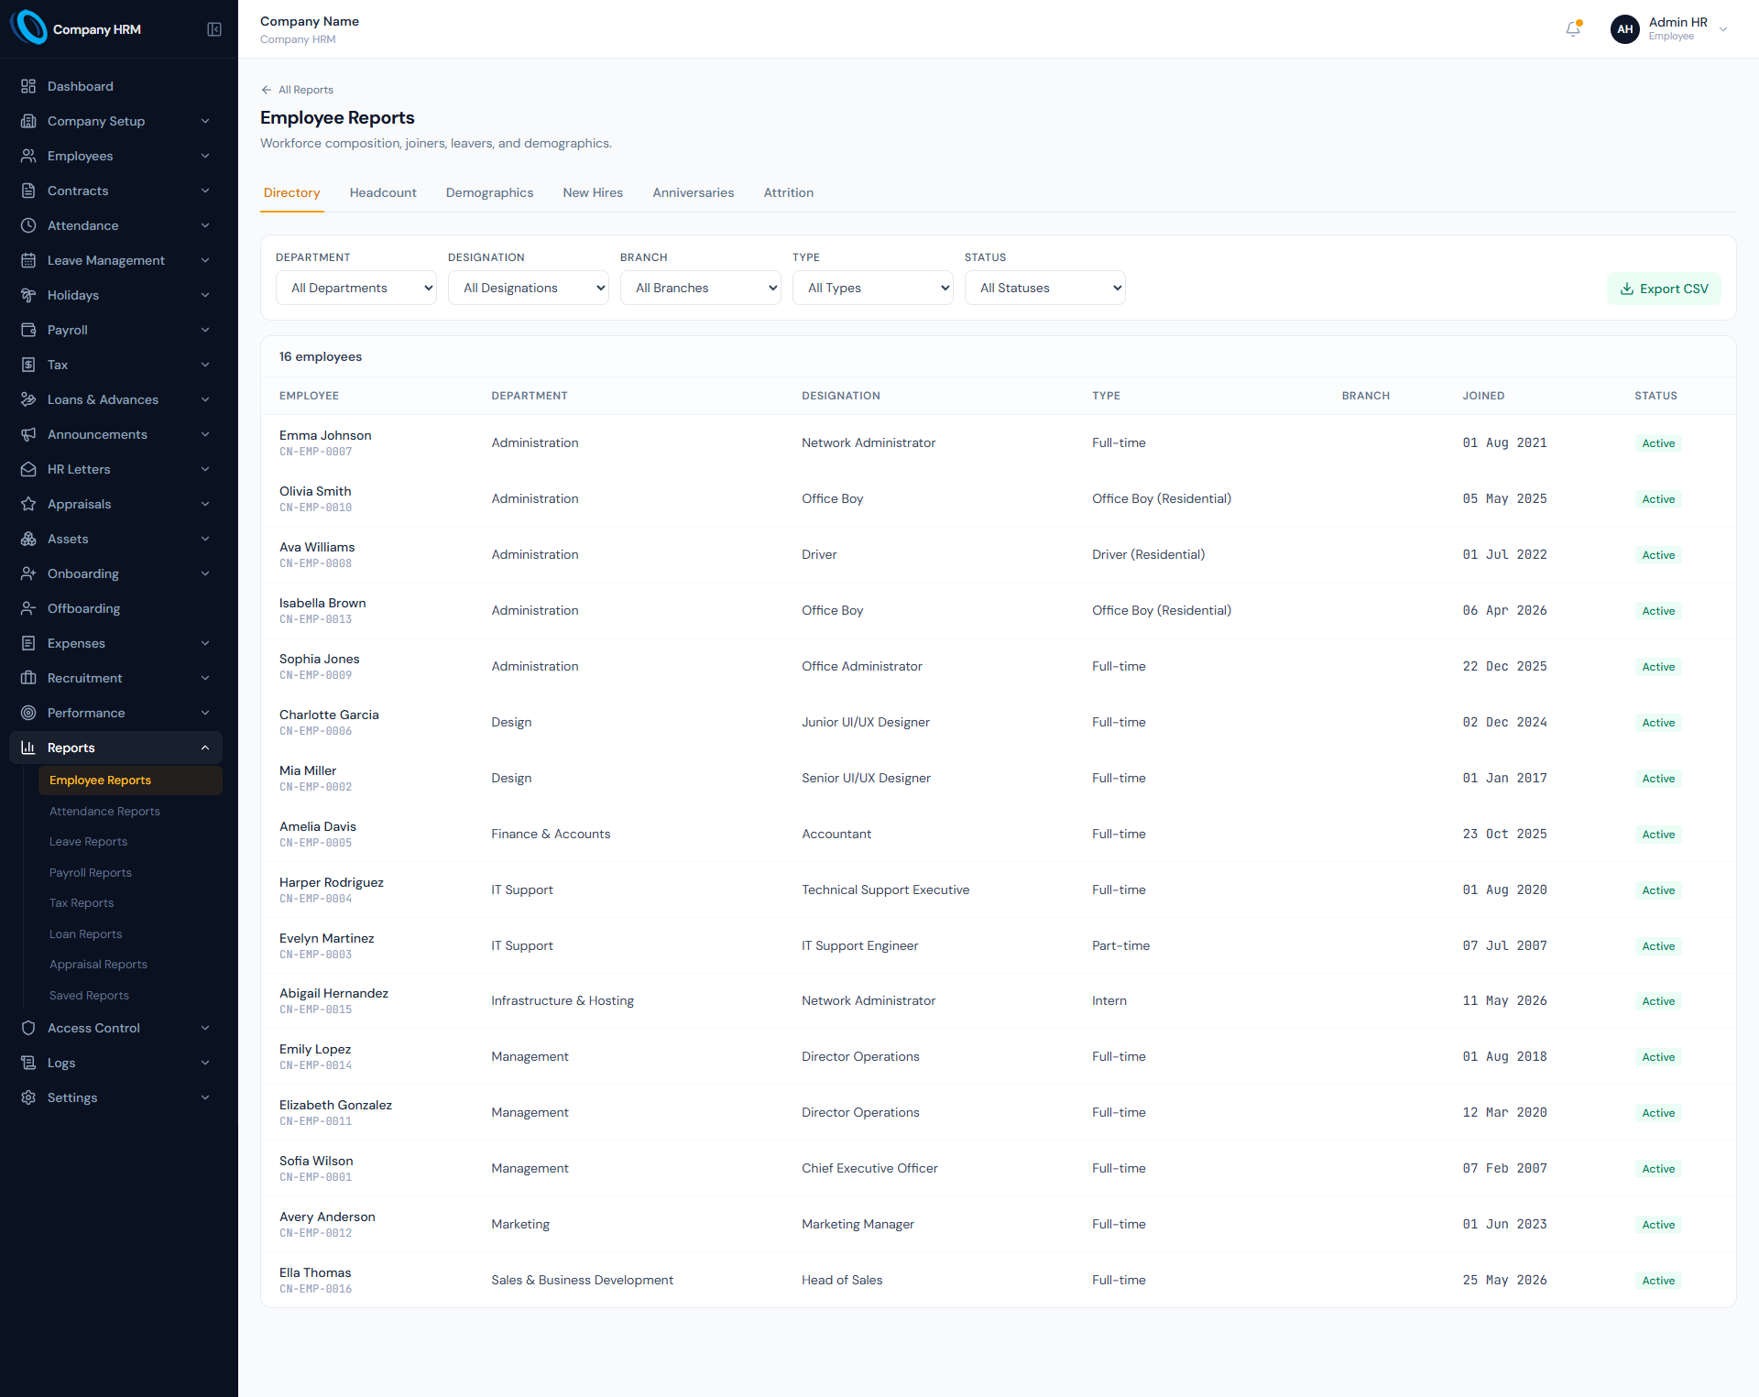The image size is (1759, 1397).
Task: Click employee ID CN-EMP-0003
Action: [x=315, y=955]
